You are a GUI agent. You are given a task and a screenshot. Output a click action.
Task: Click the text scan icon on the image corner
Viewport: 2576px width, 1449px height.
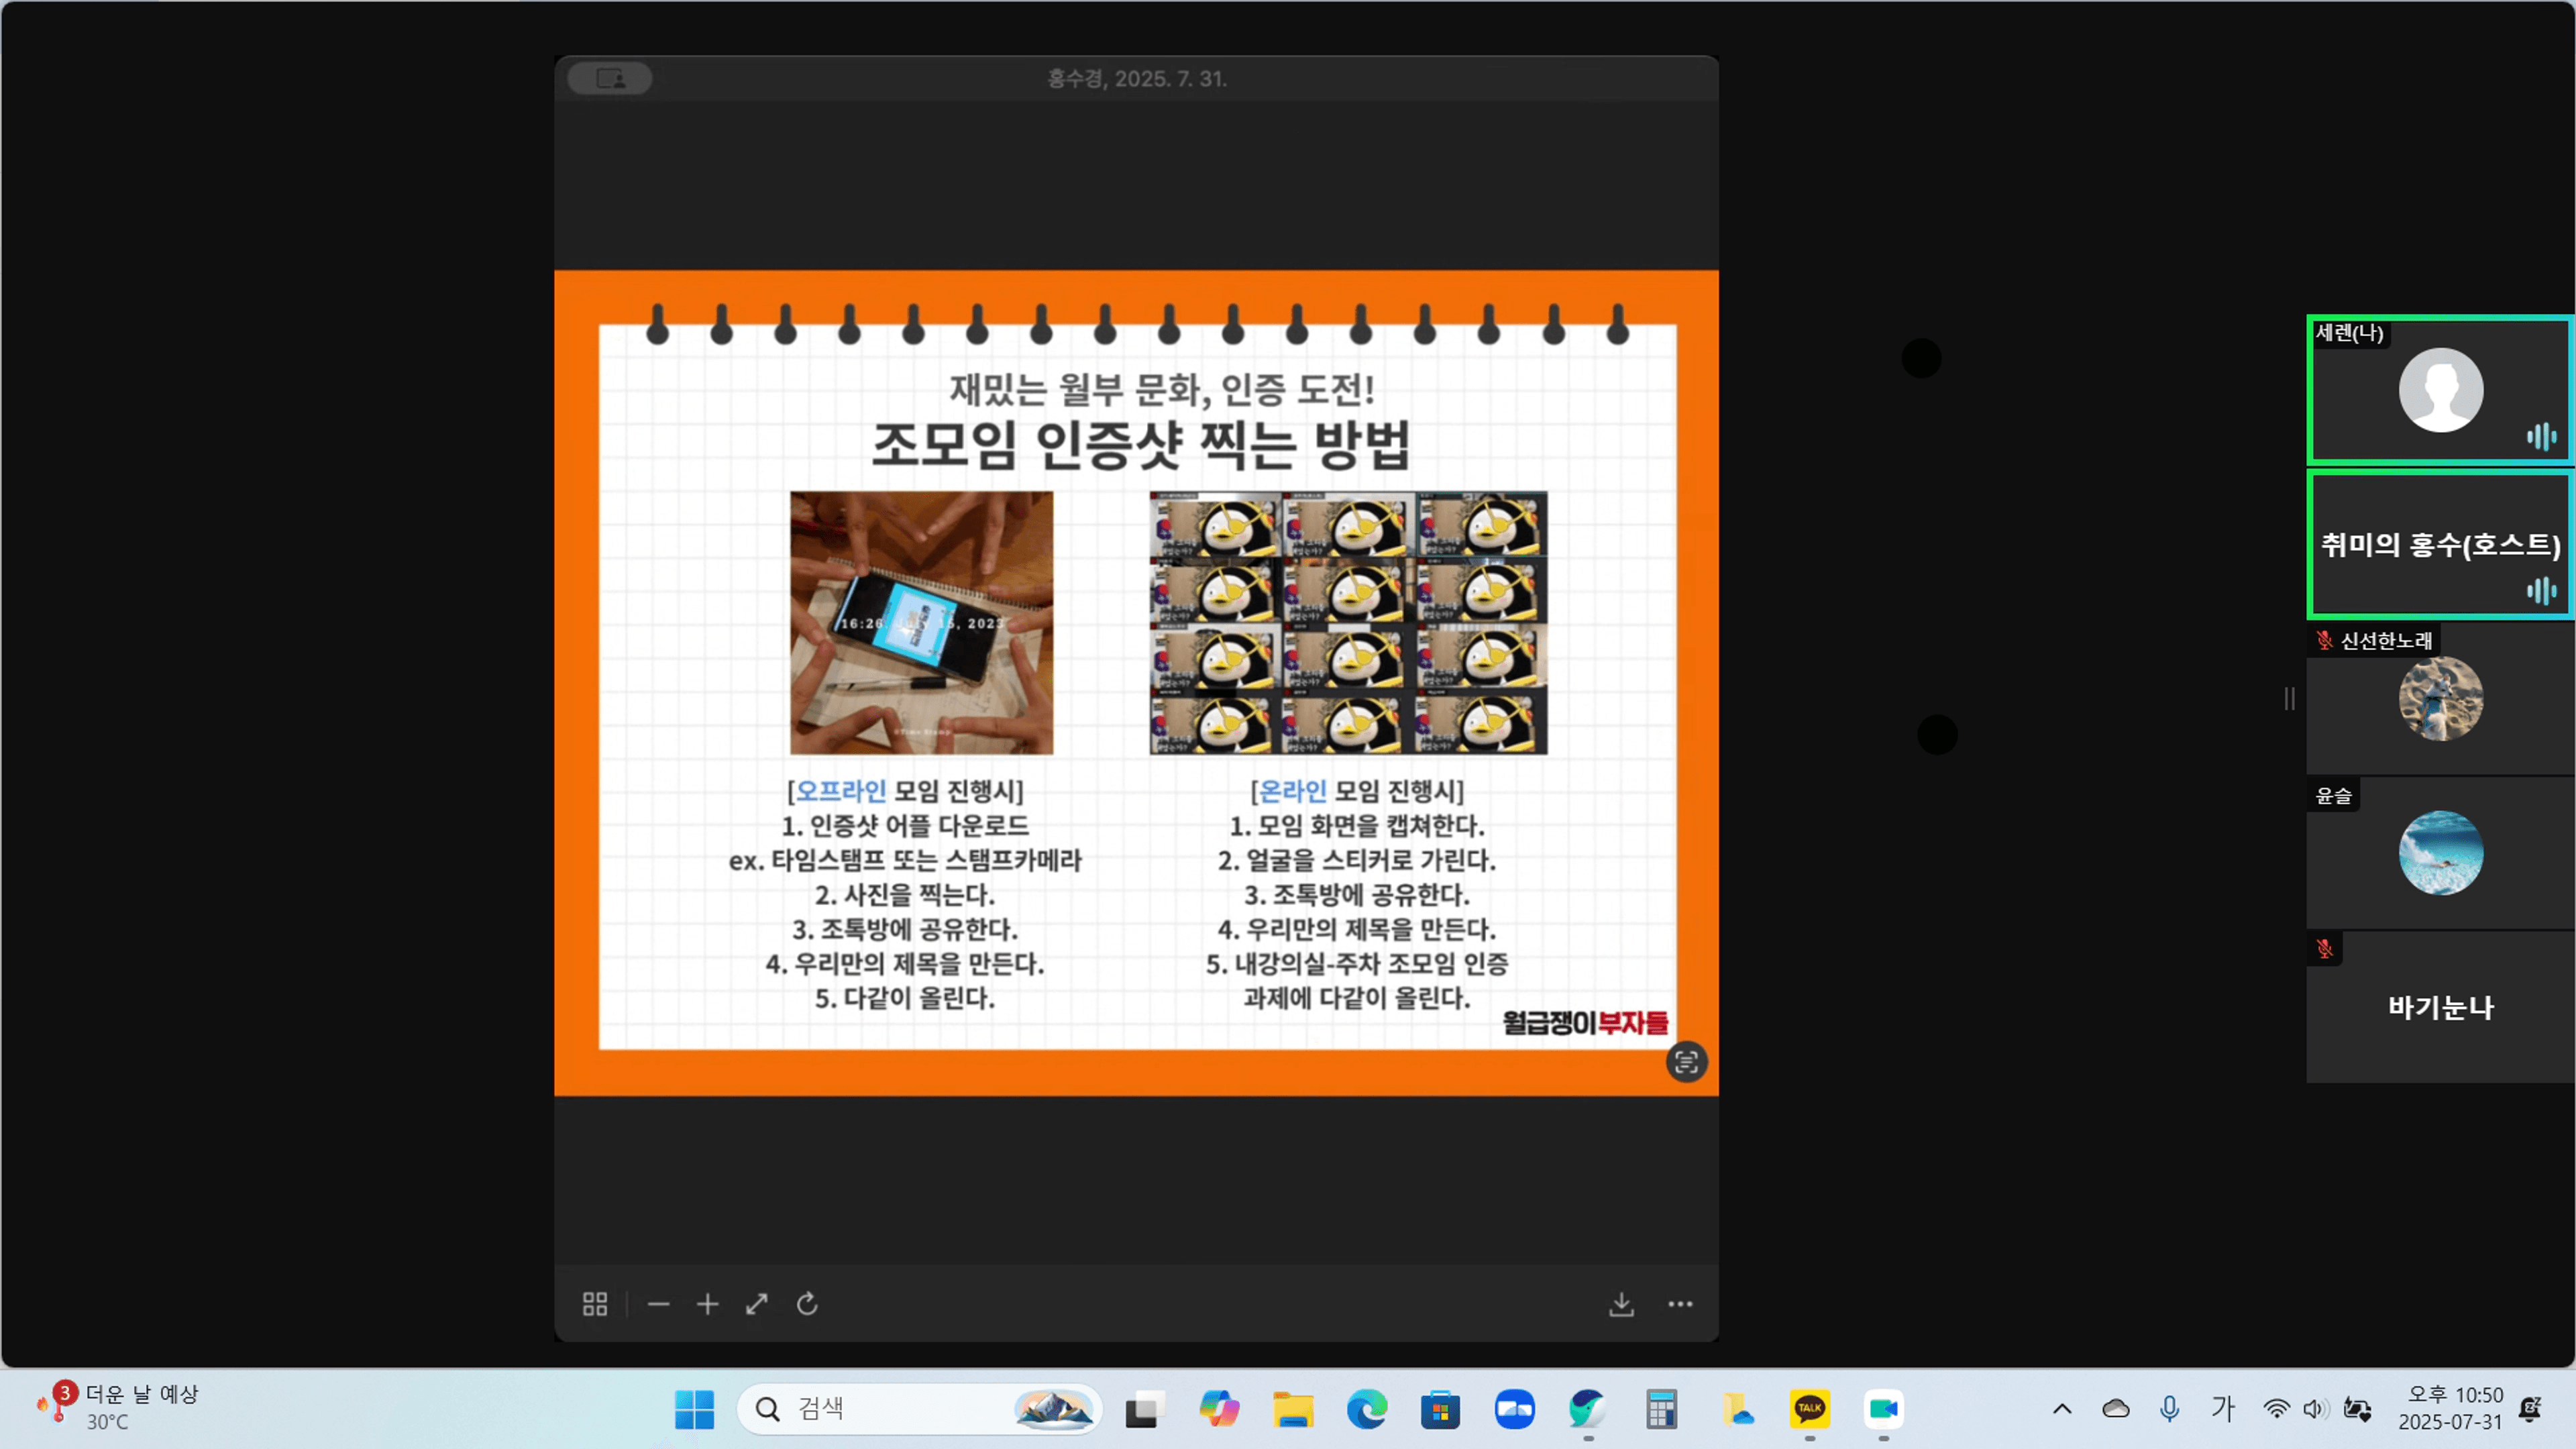point(1686,1061)
